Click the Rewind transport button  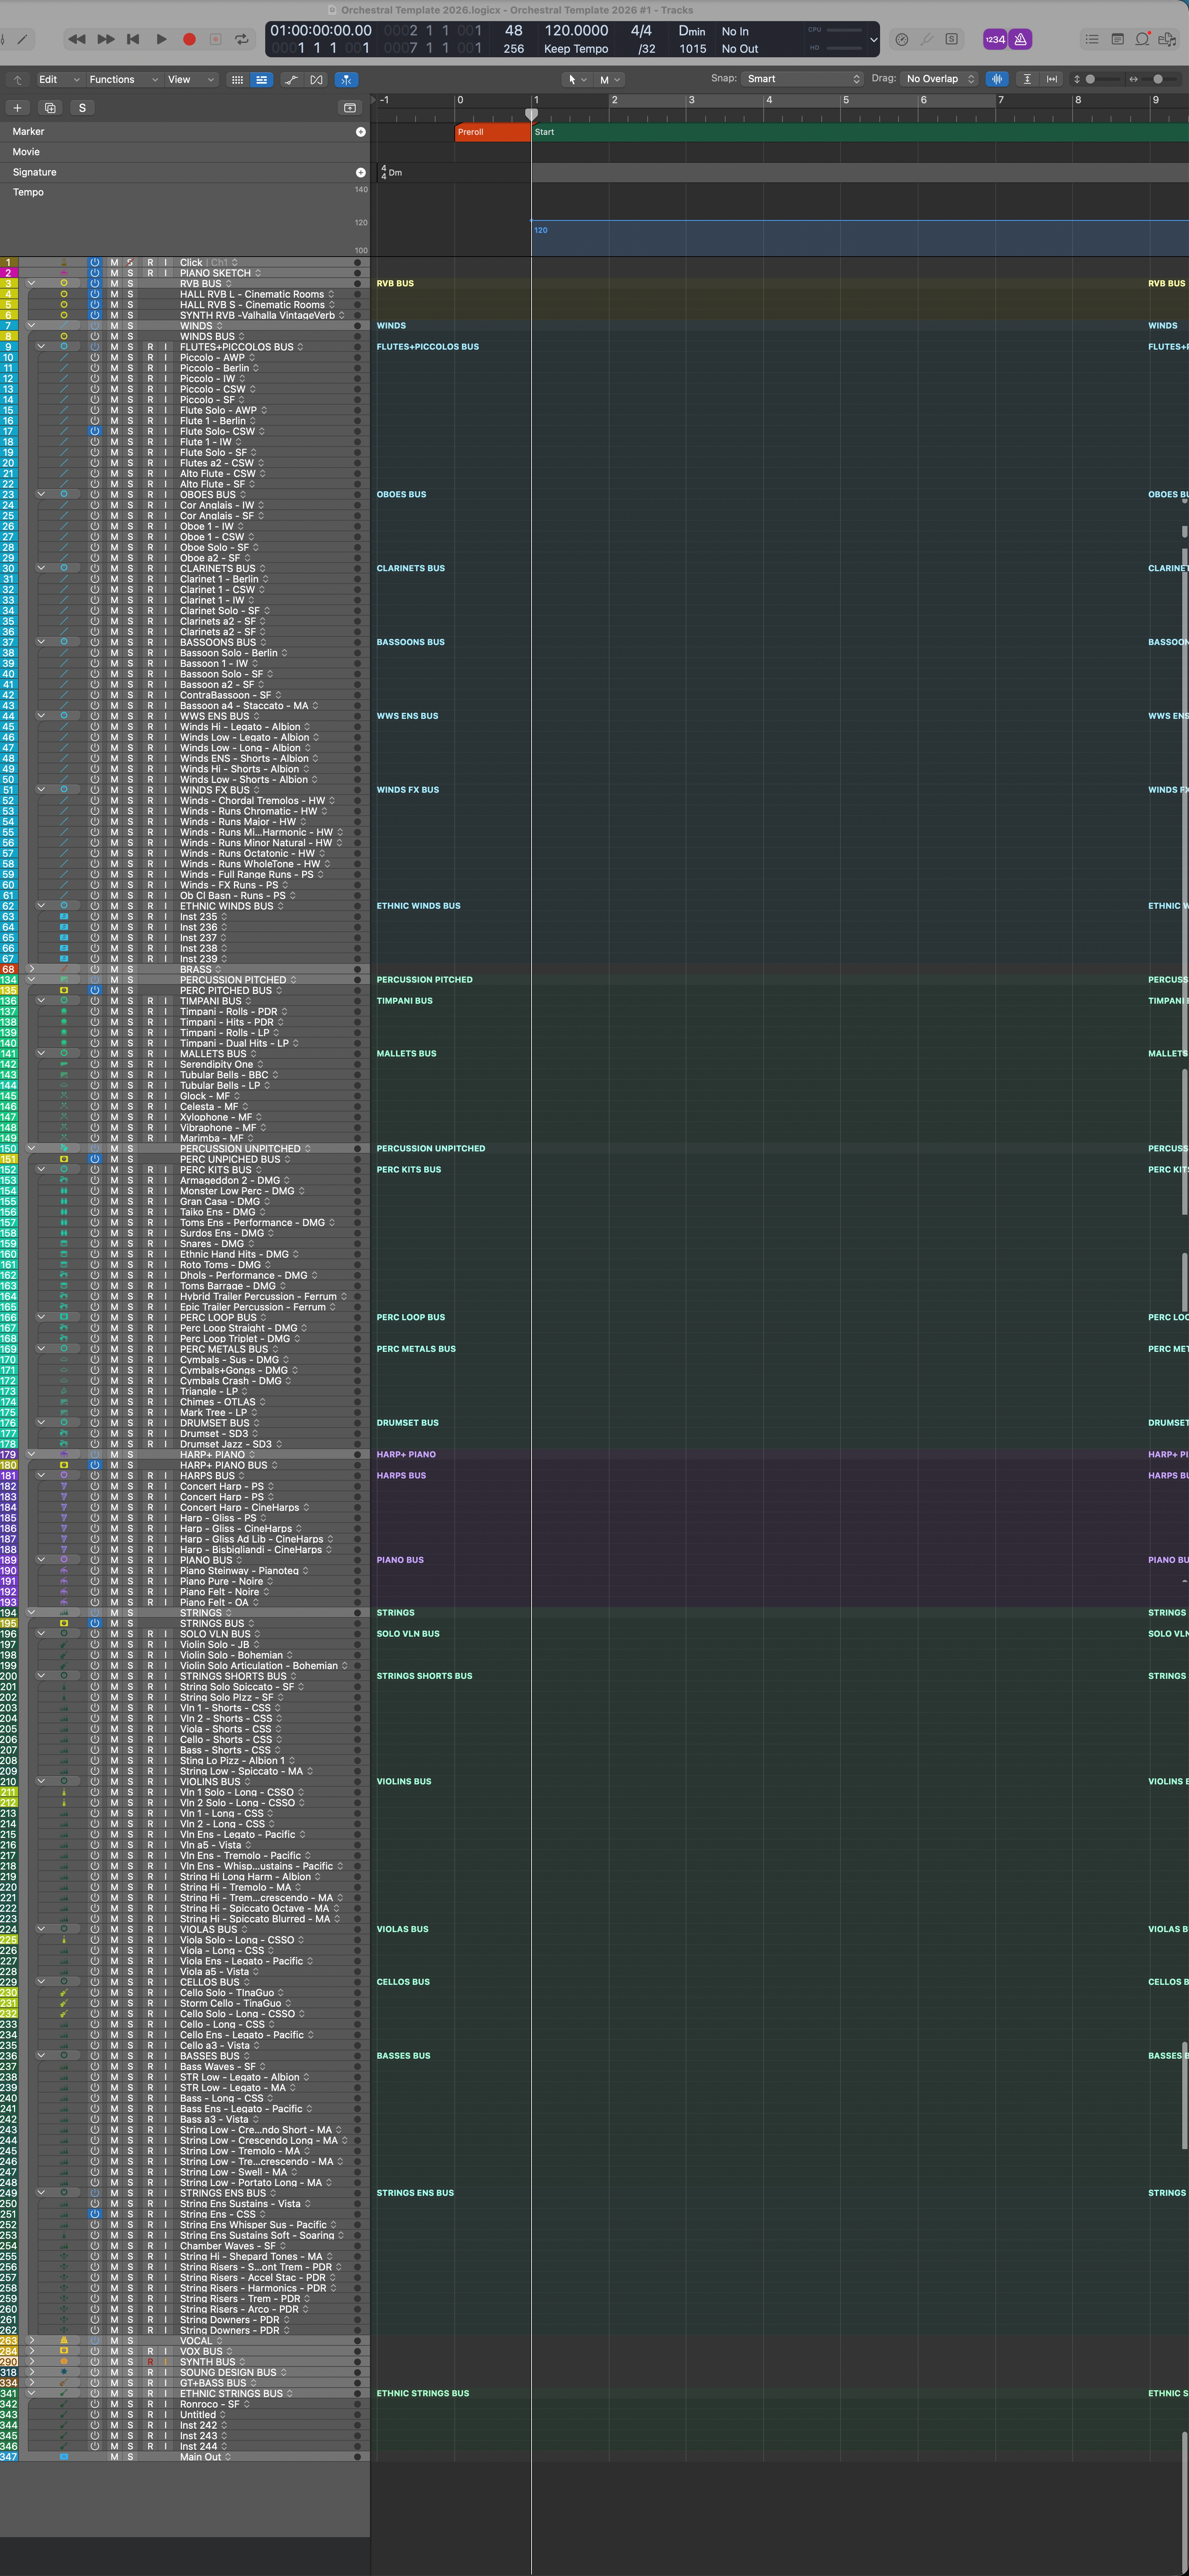point(76,39)
